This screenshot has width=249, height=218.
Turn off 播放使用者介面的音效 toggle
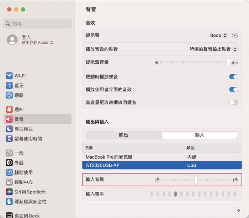[x=233, y=90]
